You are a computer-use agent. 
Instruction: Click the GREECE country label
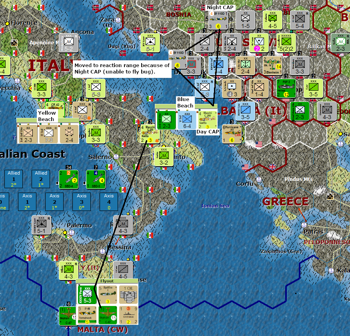286,201
